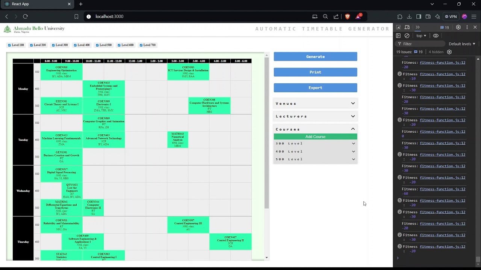Expand the 400 Level course list
Screen dimensions: 481x270
pos(315,151)
